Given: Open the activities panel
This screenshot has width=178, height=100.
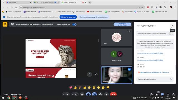Looking at the screenshot, I should (168, 94).
